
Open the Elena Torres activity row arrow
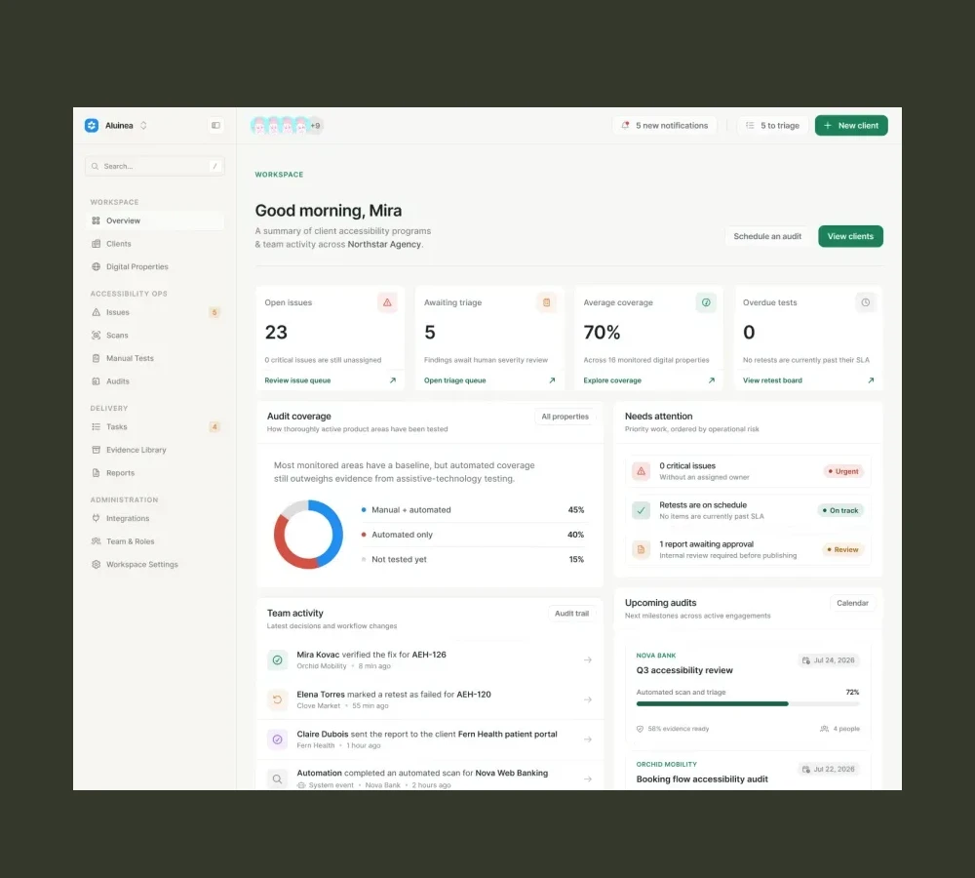(x=588, y=699)
